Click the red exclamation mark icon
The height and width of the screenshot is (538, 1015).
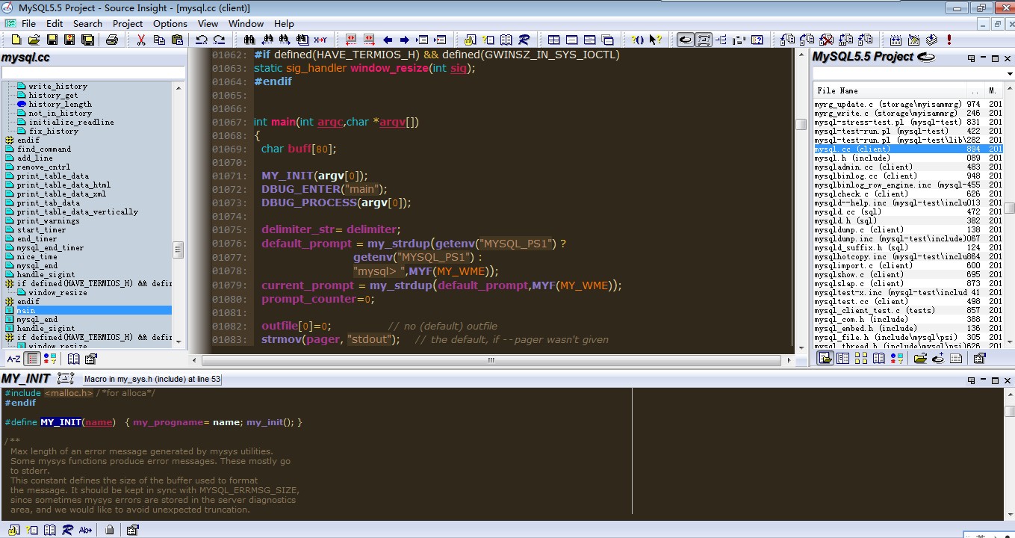(x=949, y=40)
